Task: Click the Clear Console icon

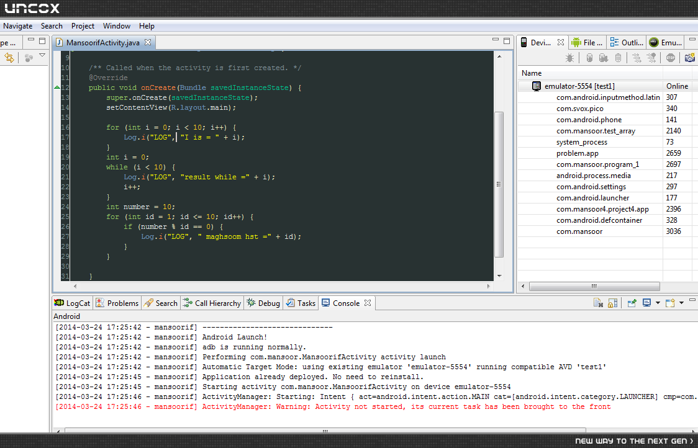Action: coord(598,303)
